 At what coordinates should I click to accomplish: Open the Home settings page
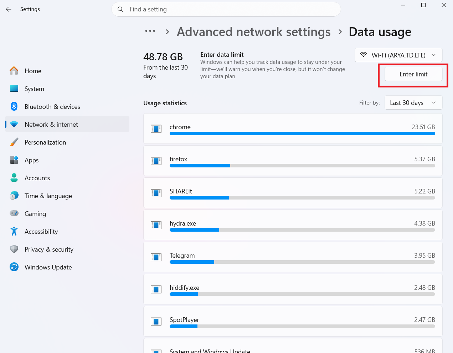coord(67,71)
